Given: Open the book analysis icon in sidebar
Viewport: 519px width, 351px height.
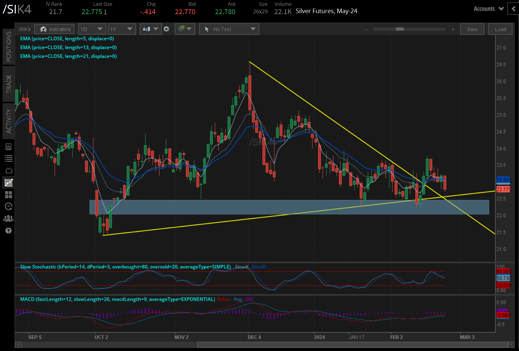Looking at the screenshot, I should click(9, 147).
